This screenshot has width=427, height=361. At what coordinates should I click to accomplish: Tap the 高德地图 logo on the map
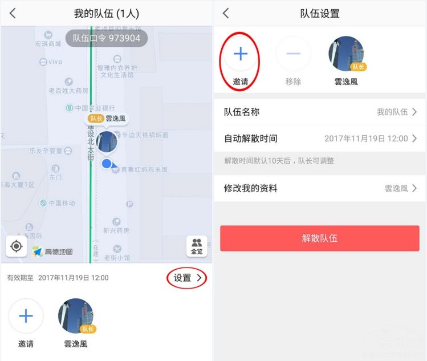52,252
